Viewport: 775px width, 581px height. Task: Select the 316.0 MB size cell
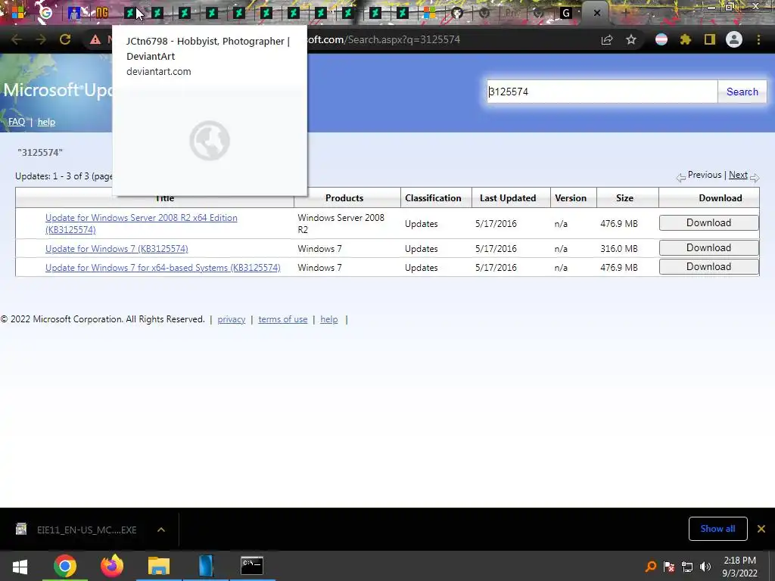point(619,248)
